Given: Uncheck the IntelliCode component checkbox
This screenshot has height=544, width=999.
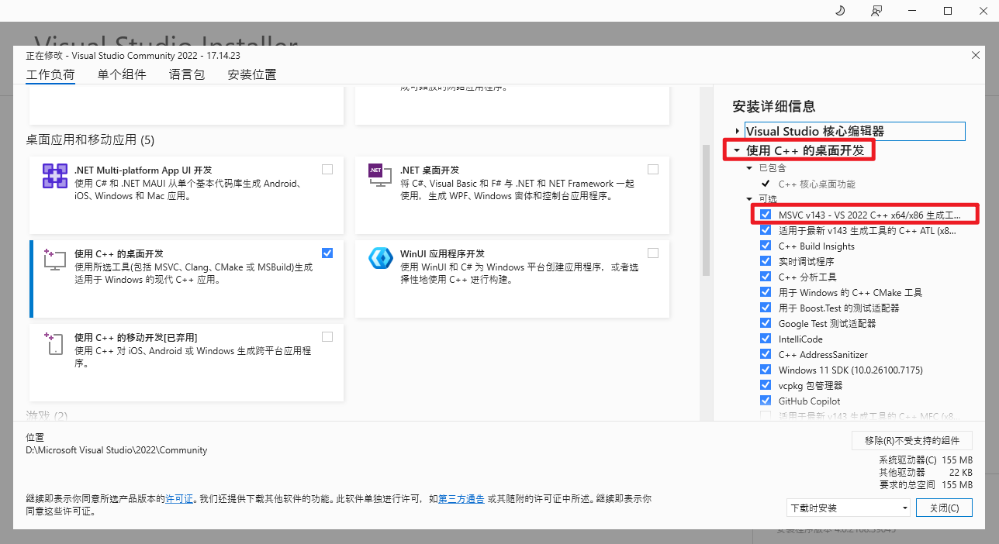Looking at the screenshot, I should click(x=766, y=339).
